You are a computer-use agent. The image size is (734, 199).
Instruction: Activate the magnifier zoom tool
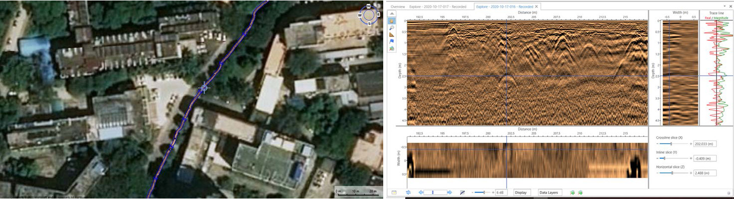[392, 28]
